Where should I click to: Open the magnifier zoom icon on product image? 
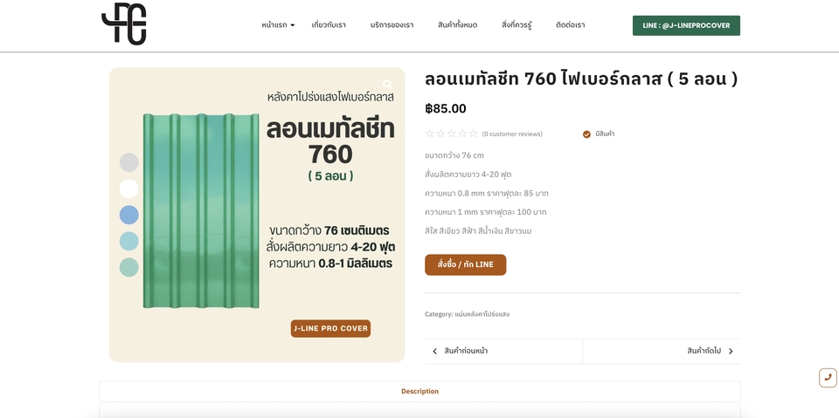(388, 85)
